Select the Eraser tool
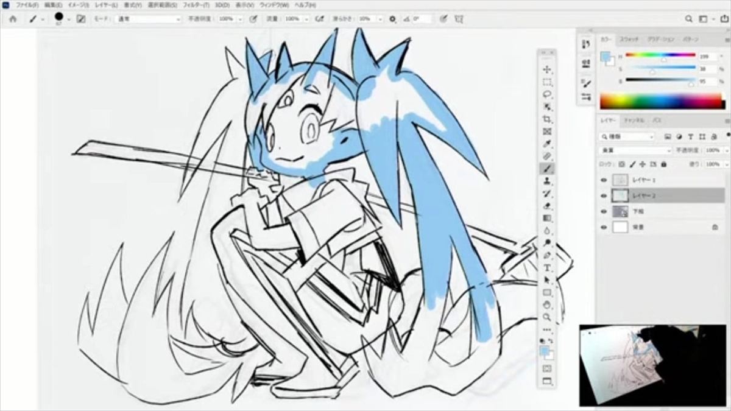This screenshot has width=731, height=411. pos(546,206)
